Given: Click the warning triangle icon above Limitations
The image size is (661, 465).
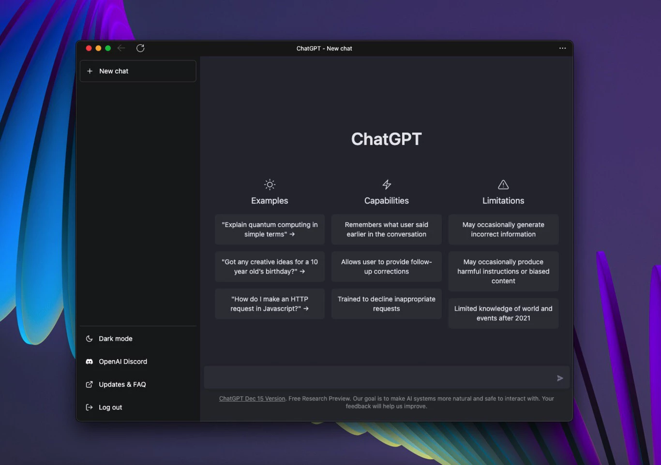Looking at the screenshot, I should click(x=503, y=185).
